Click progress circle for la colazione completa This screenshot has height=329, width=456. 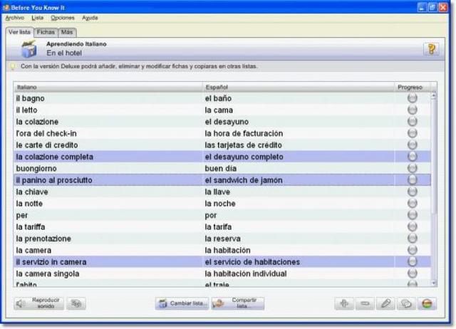[x=413, y=157]
